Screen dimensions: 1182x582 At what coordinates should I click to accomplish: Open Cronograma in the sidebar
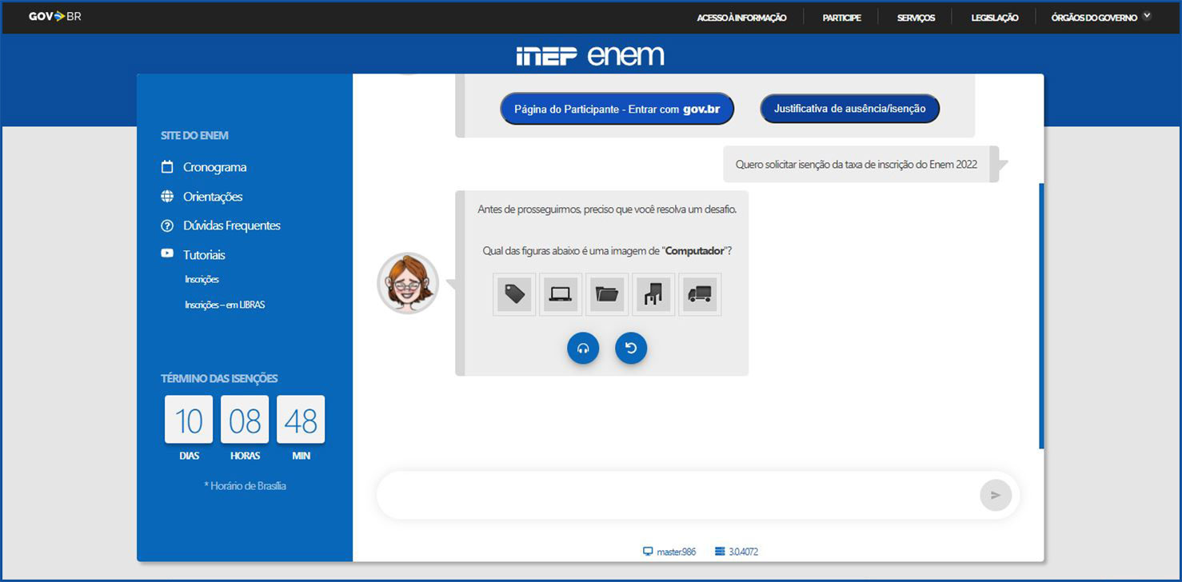[x=214, y=167]
